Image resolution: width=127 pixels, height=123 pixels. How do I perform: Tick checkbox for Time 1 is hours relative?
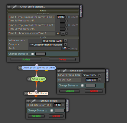tap(67, 33)
